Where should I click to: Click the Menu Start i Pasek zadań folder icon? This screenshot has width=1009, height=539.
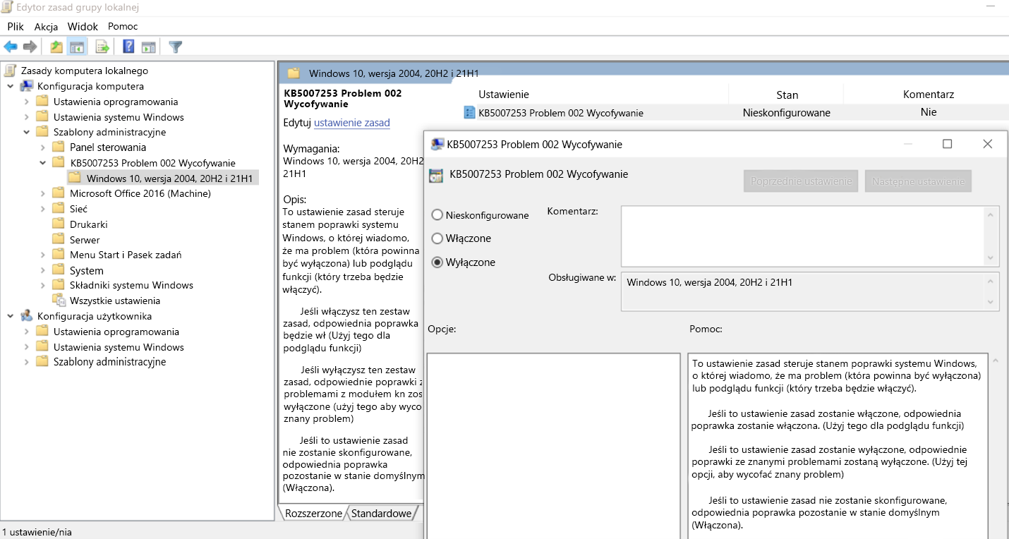[x=59, y=255]
